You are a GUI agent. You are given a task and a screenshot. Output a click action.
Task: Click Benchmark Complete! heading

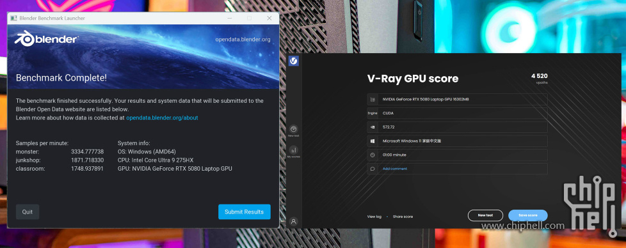tap(61, 78)
